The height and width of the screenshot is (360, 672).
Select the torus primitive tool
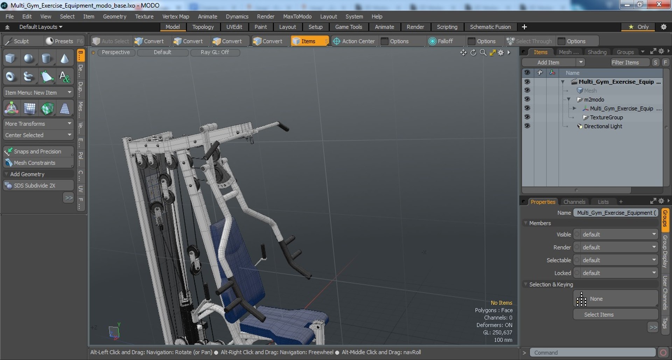[x=10, y=76]
